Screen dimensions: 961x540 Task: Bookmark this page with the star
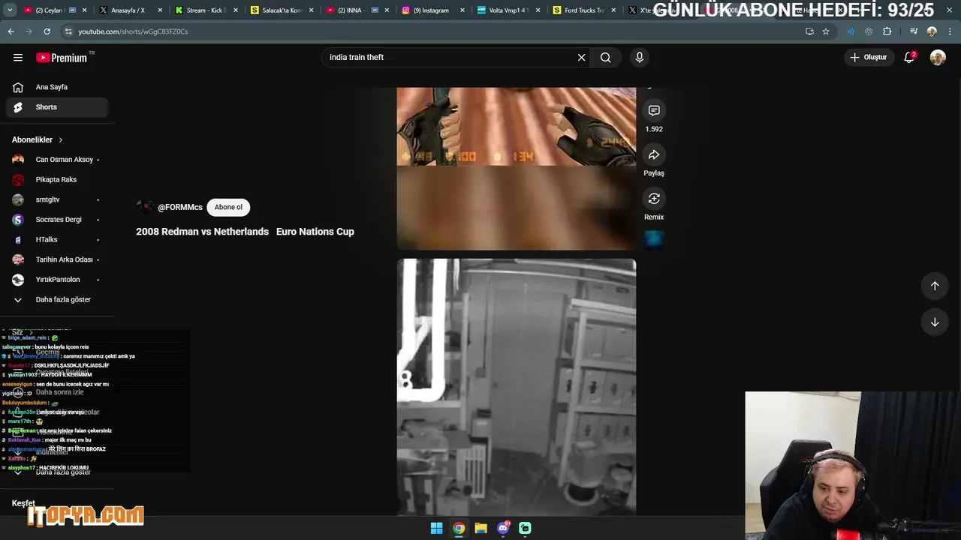point(826,31)
